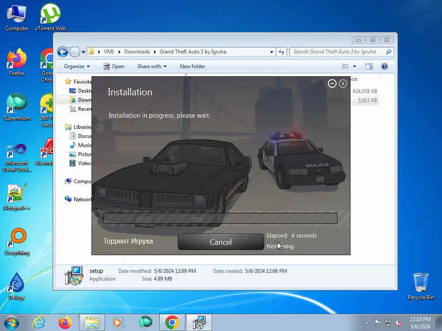Open Deluge desktop shortcut
This screenshot has height=331, width=442.
click(17, 287)
